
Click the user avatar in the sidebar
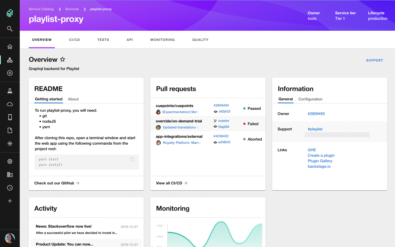click(10, 238)
